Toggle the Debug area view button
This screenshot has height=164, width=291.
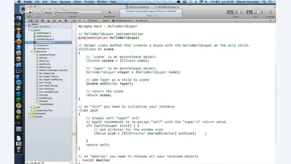click(256, 12)
